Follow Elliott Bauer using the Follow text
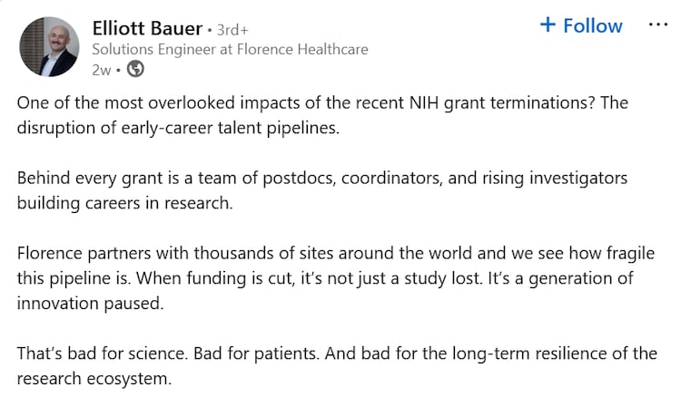The width and height of the screenshot is (681, 397). 592,25
